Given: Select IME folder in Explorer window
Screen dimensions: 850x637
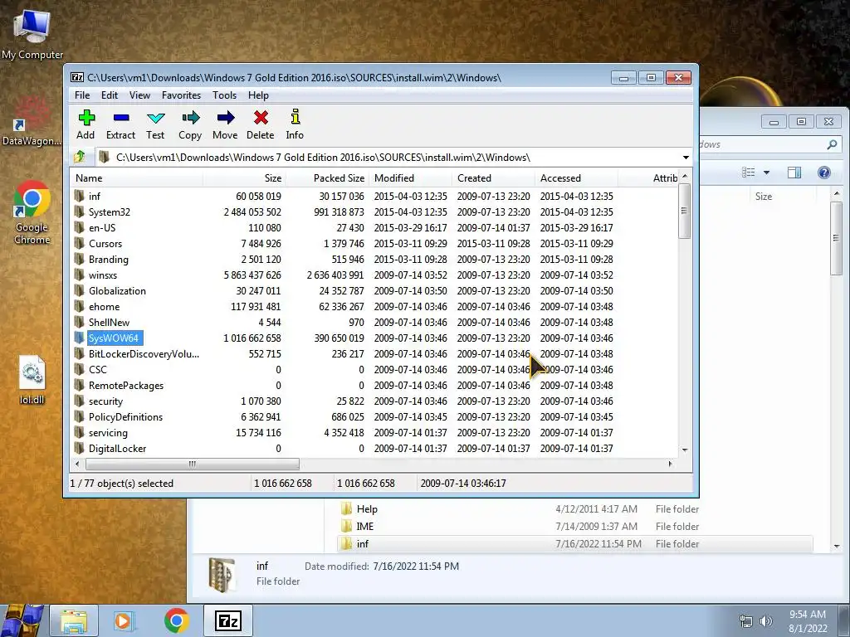Looking at the screenshot, I should tap(365, 526).
